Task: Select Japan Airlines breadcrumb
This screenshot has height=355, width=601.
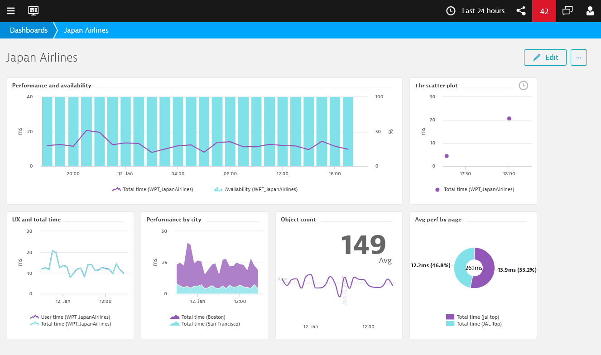Action: 87,30
